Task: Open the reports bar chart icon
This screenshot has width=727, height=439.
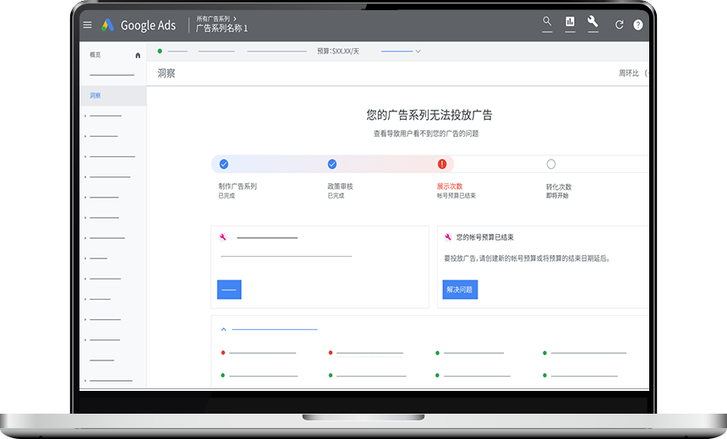Action: (570, 22)
